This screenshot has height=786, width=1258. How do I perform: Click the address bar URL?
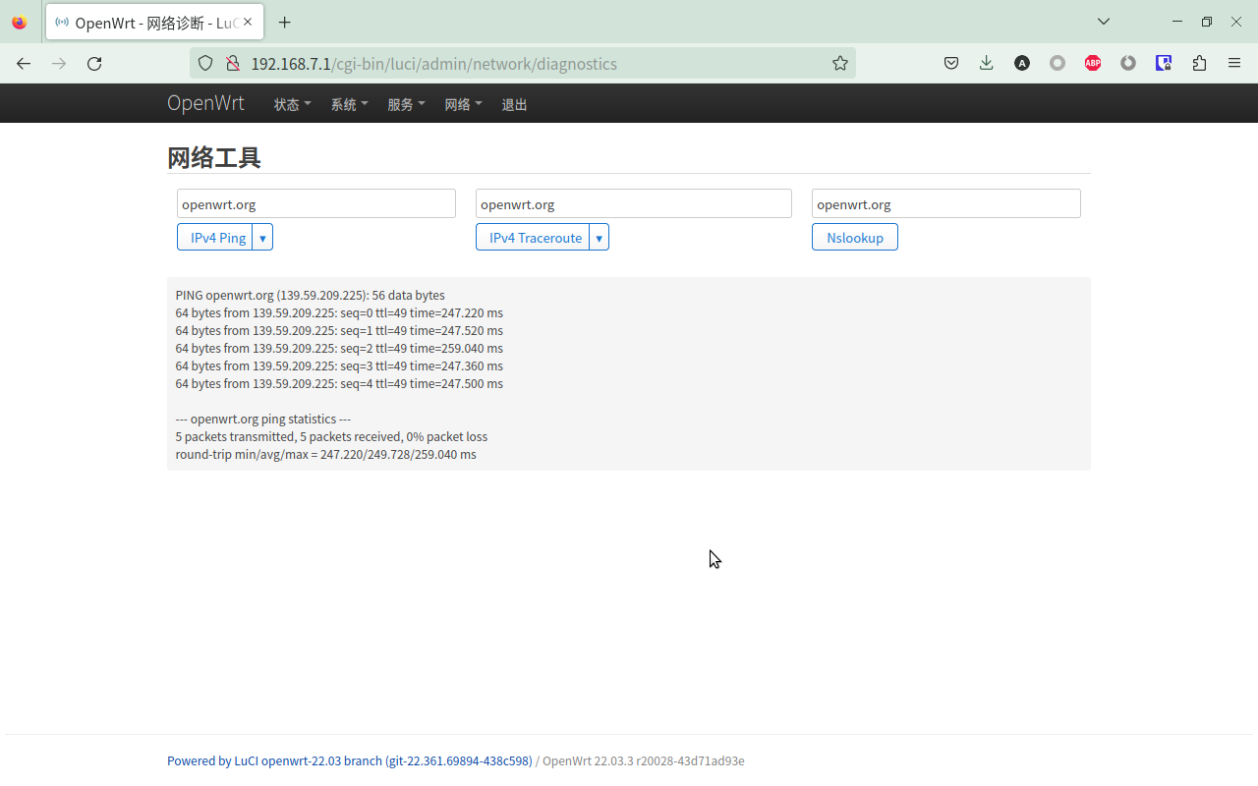click(434, 64)
